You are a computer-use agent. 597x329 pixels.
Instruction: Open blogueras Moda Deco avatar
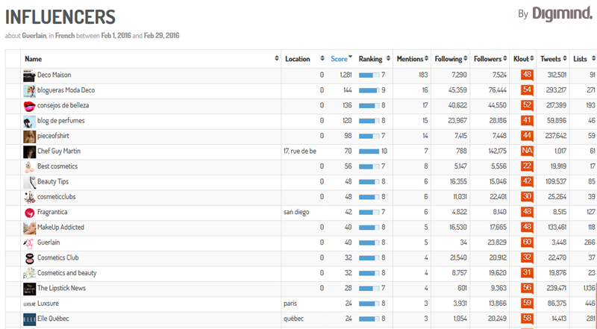29,91
